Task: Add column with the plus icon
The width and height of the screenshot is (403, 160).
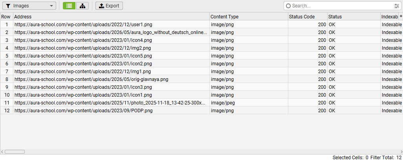Action: [x=401, y=16]
